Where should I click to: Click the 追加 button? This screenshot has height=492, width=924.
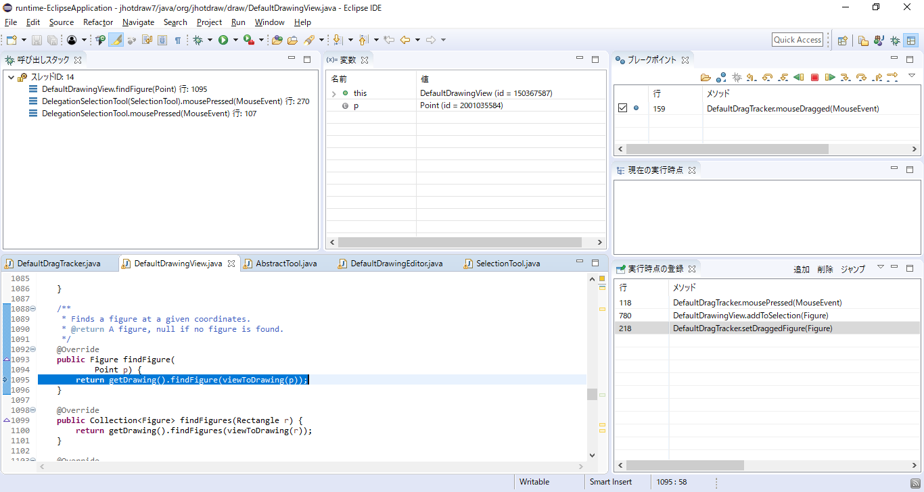802,269
